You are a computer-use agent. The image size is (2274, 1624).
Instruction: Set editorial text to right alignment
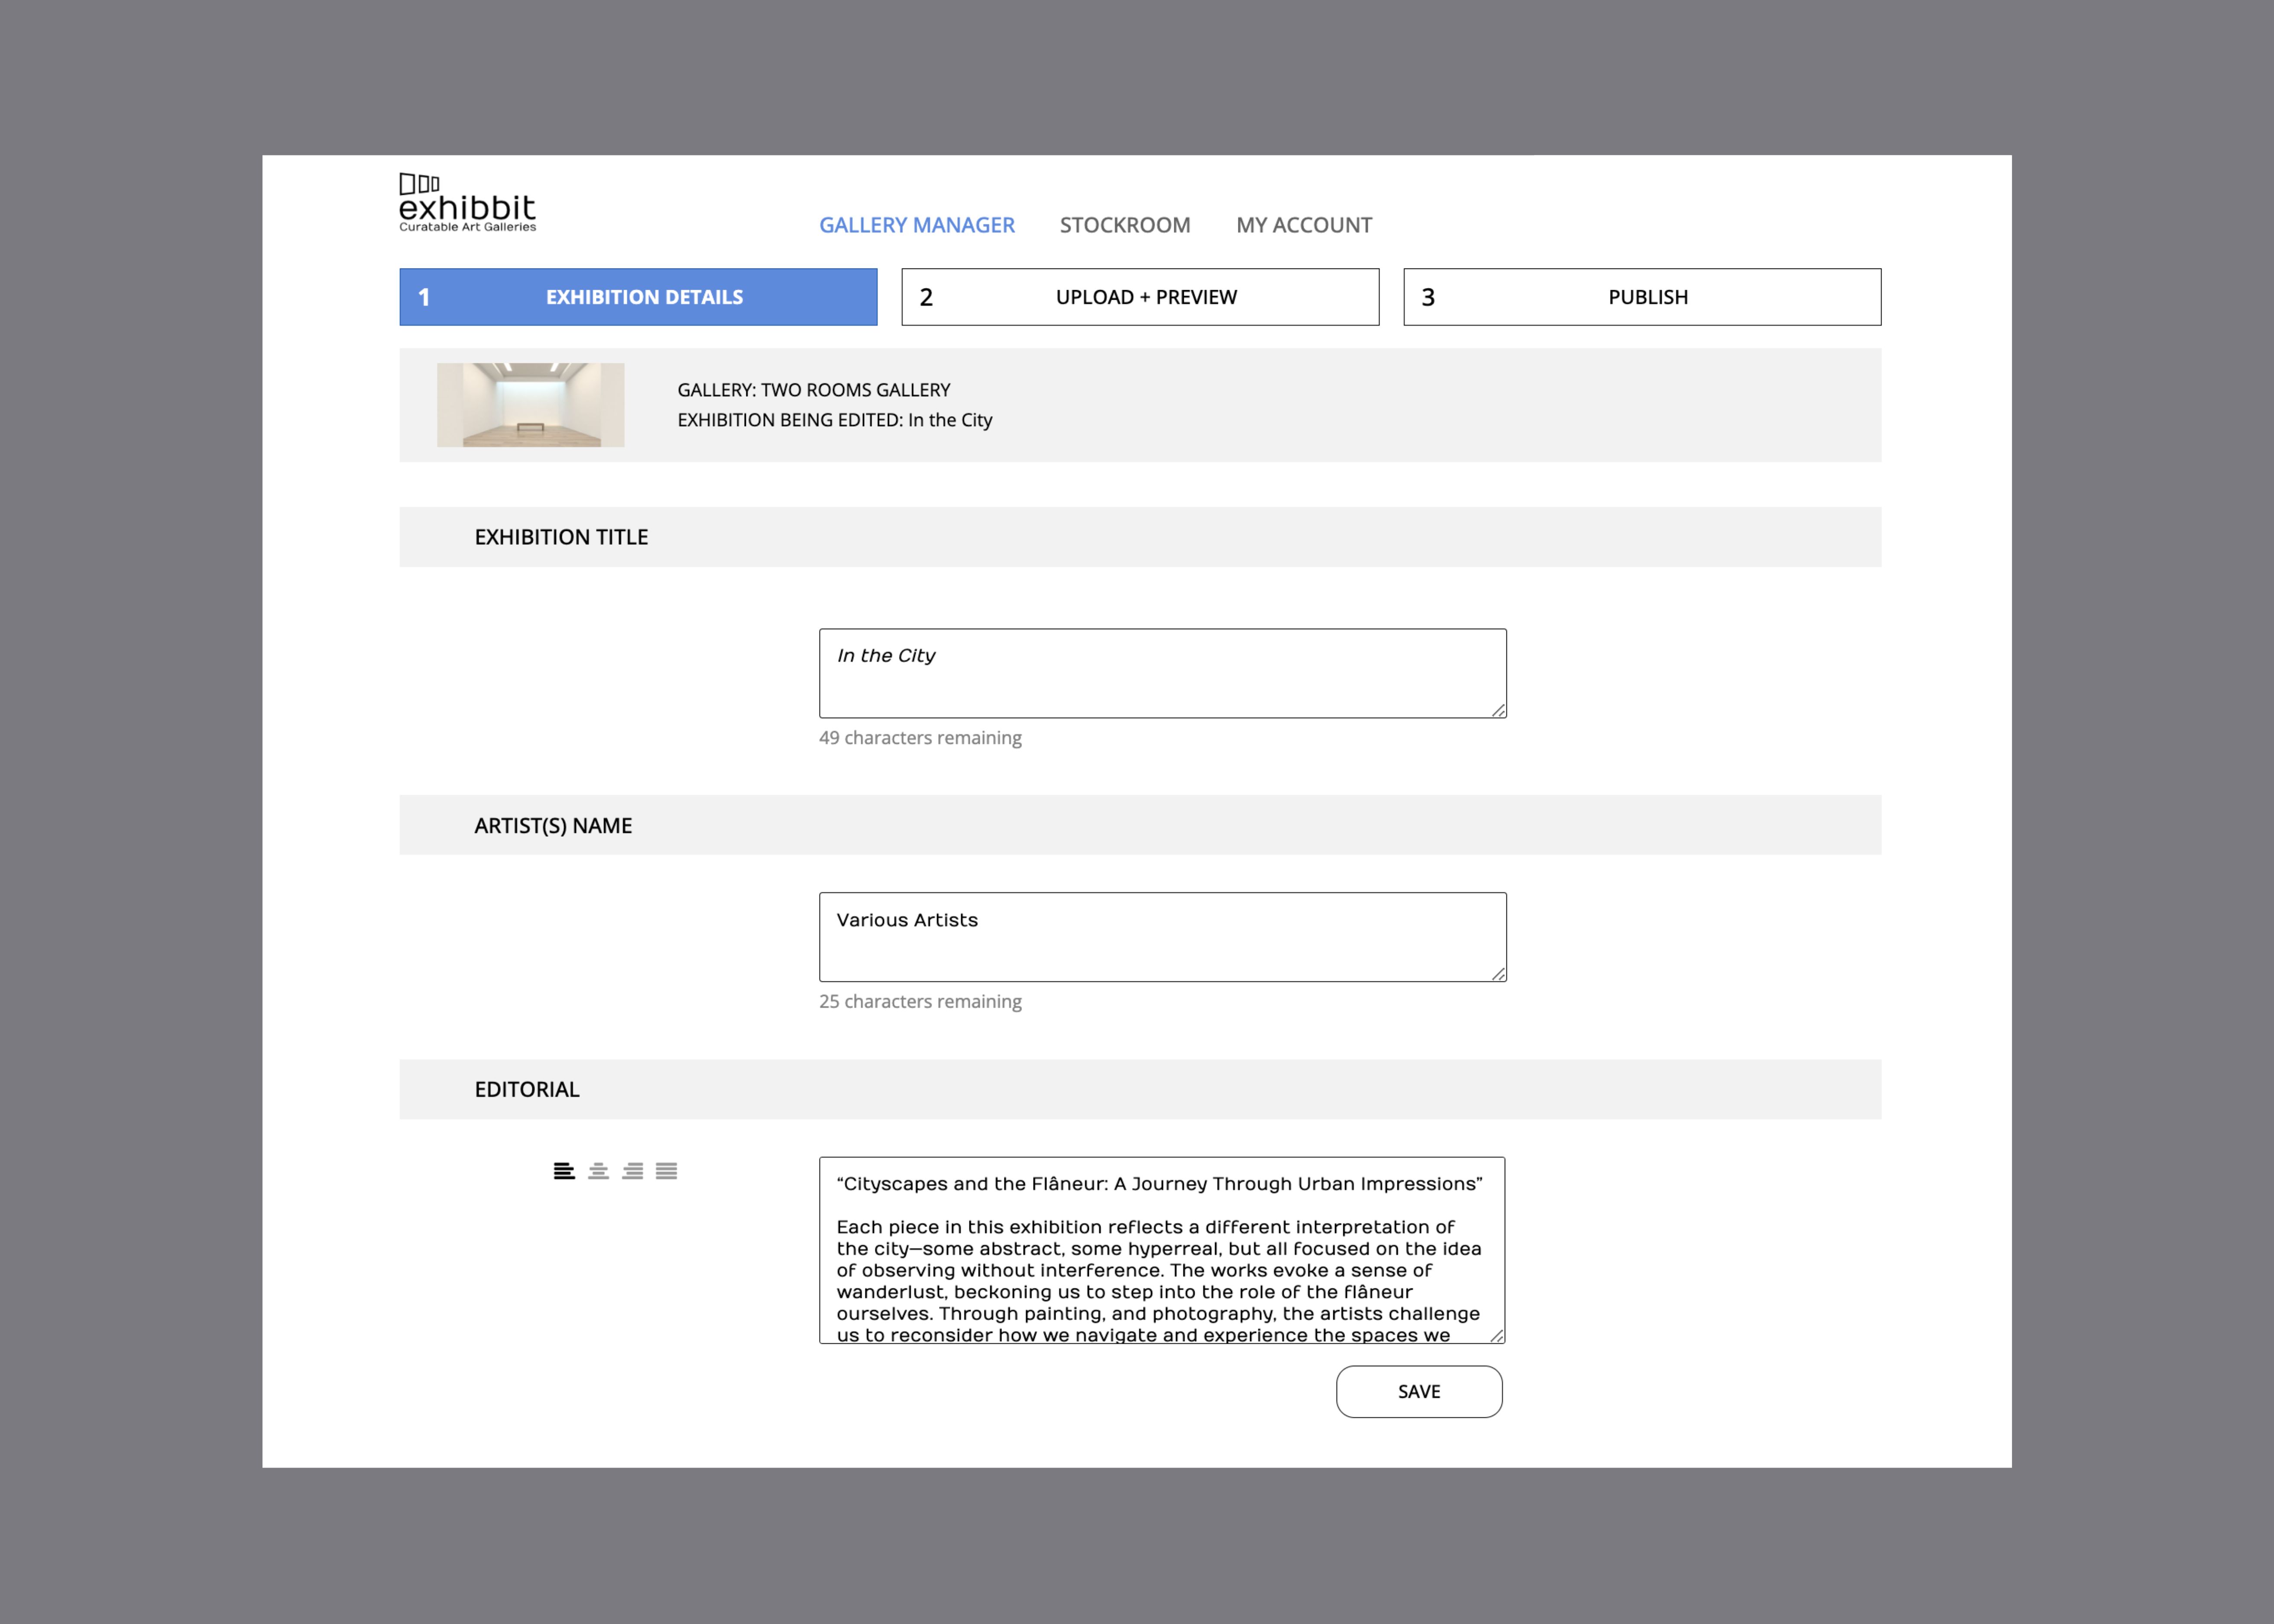pos(632,1171)
